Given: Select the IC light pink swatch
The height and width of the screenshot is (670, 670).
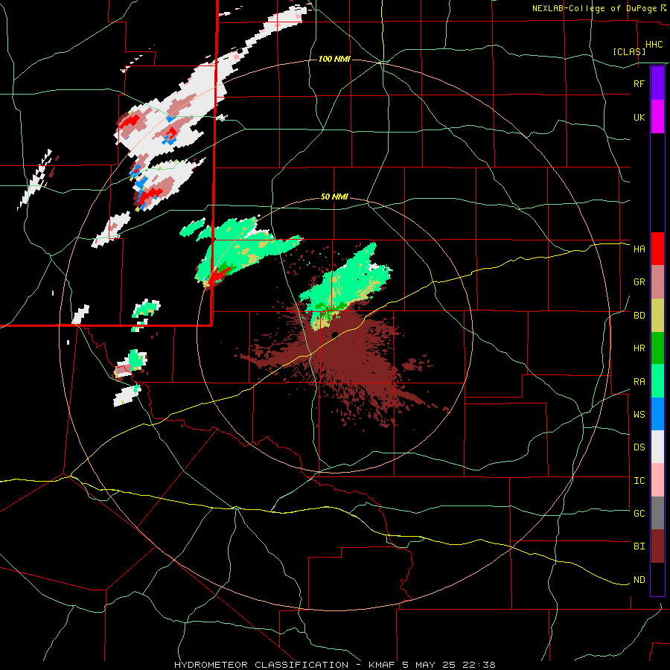Looking at the screenshot, I should point(657,480).
